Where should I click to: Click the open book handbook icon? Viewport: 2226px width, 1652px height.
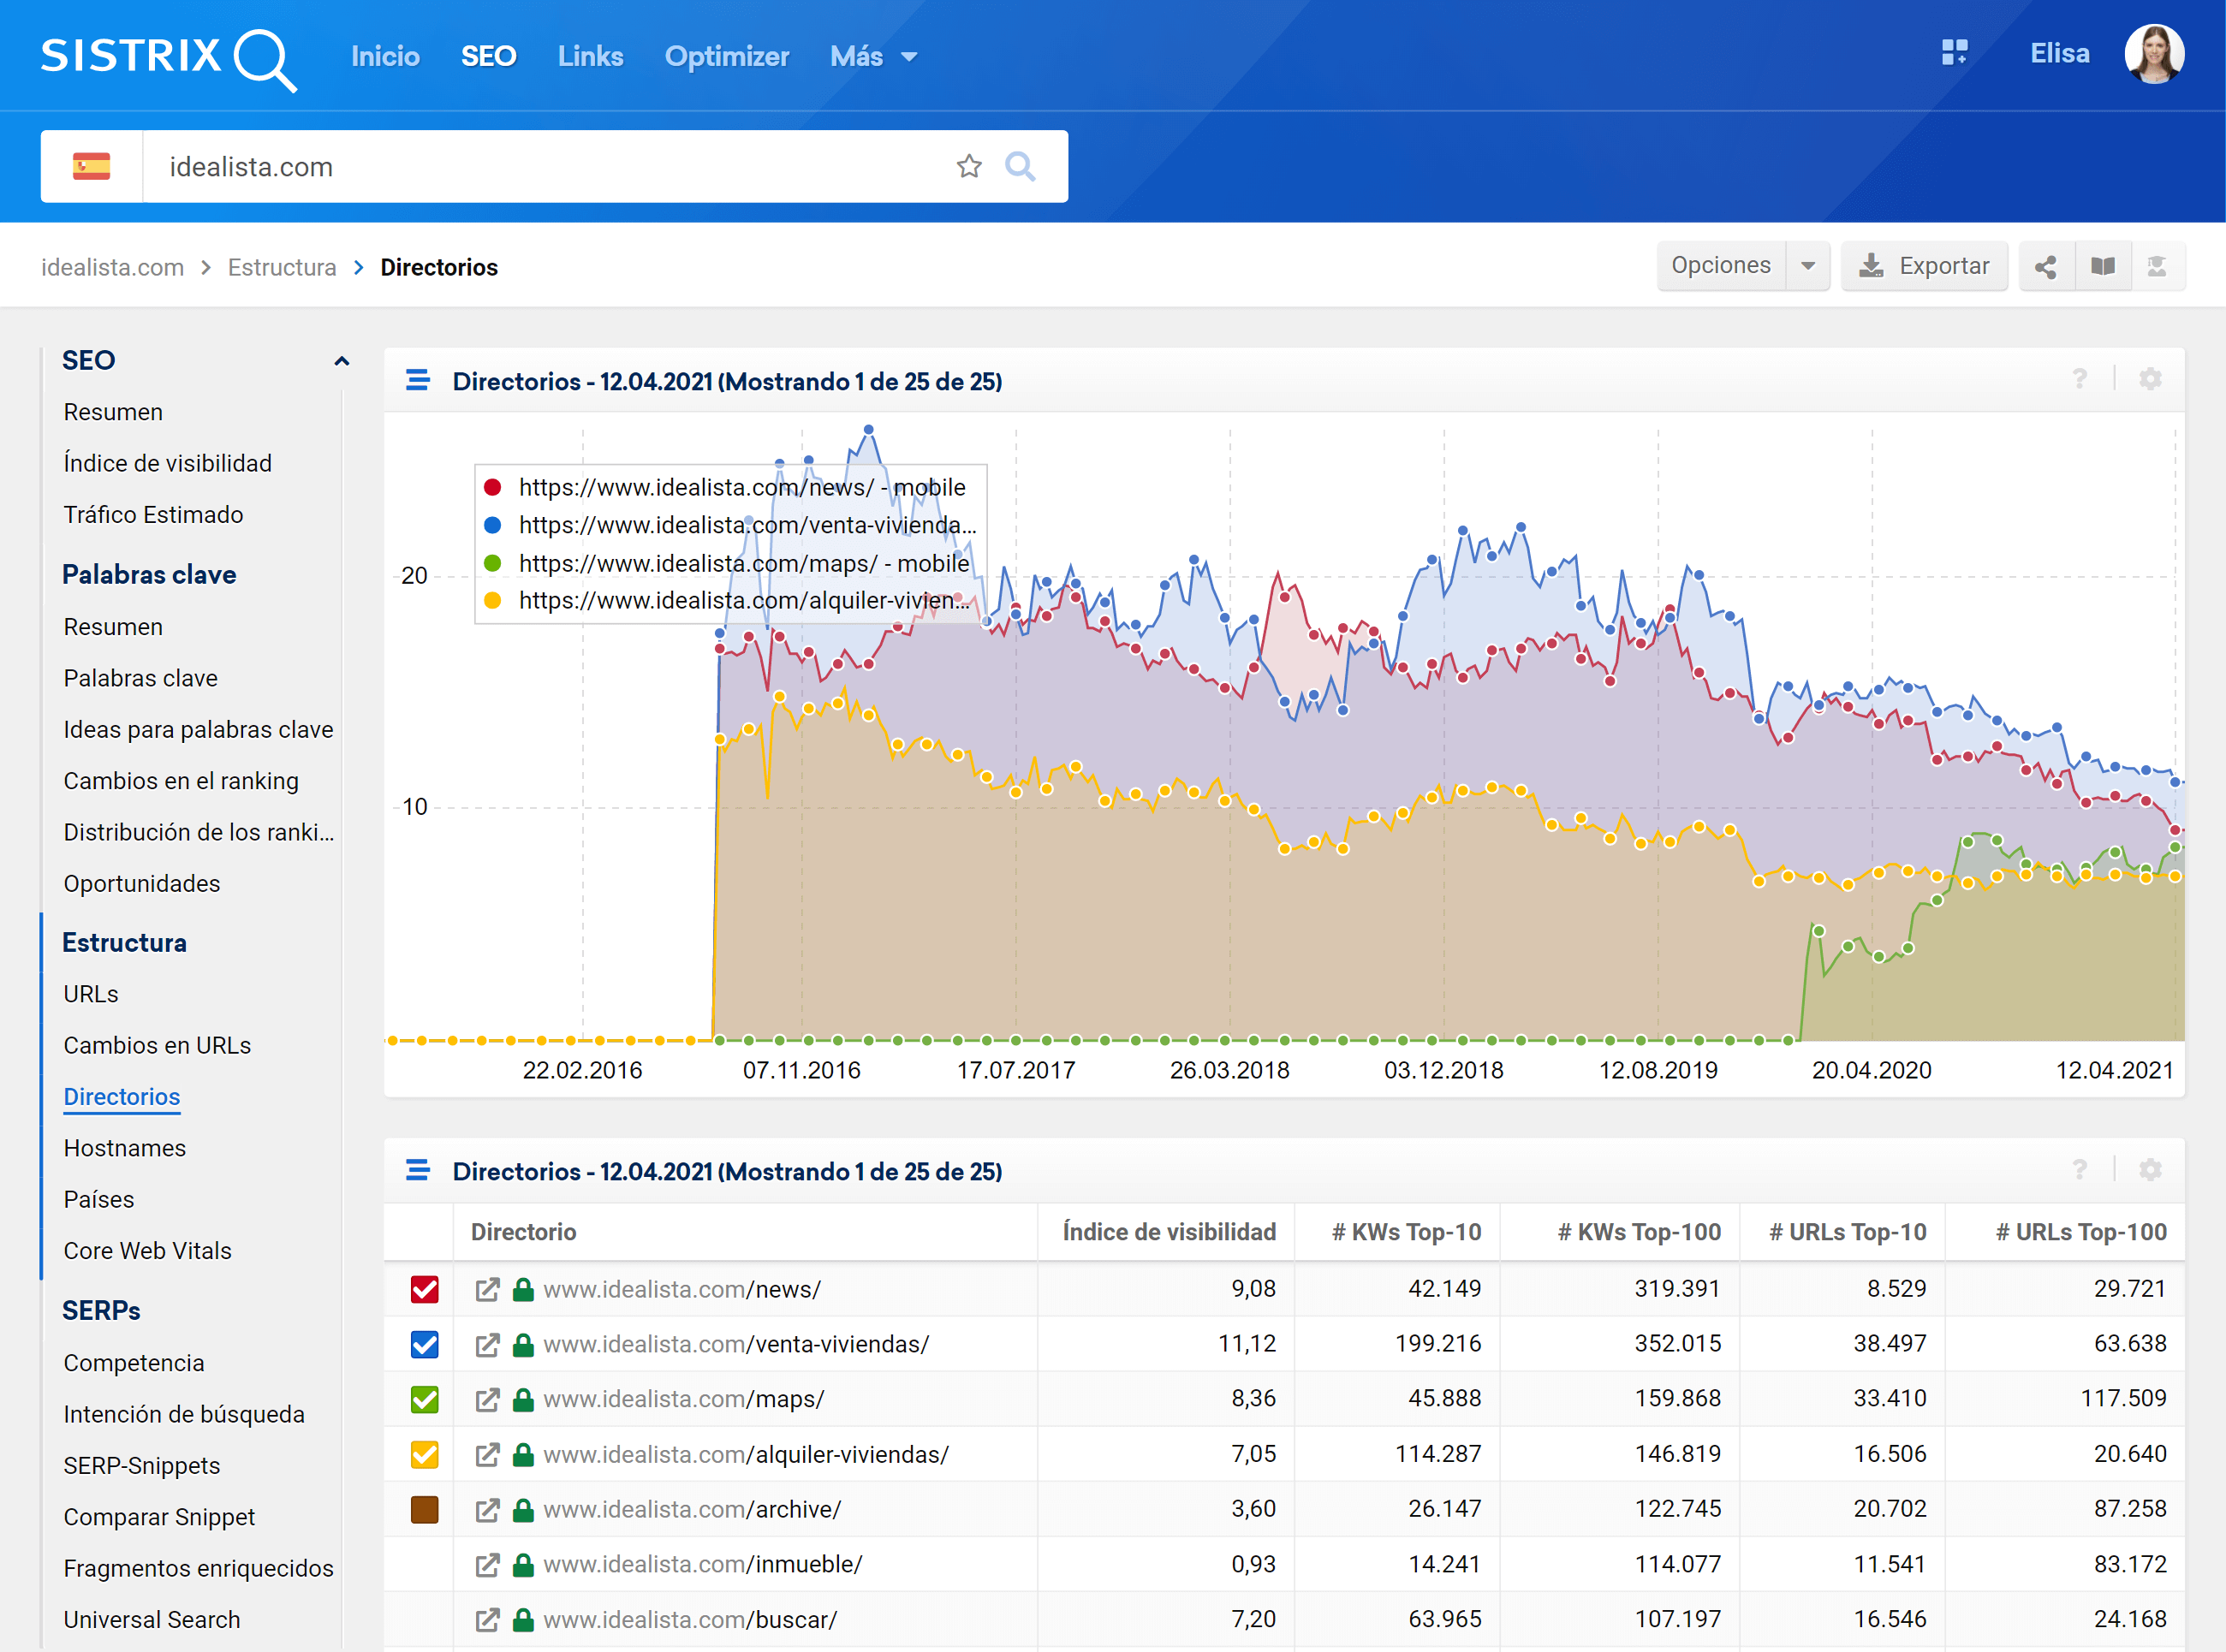pyautogui.click(x=2103, y=266)
